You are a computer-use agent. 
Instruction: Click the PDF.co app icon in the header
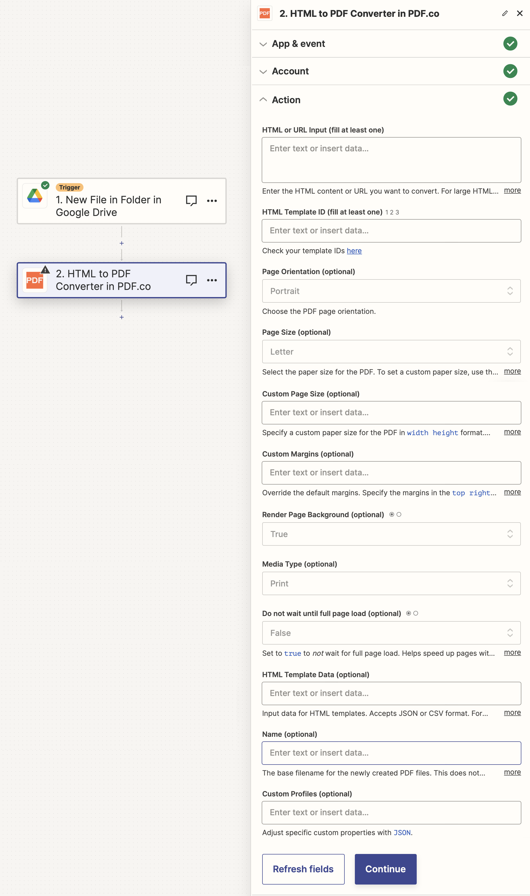click(265, 13)
